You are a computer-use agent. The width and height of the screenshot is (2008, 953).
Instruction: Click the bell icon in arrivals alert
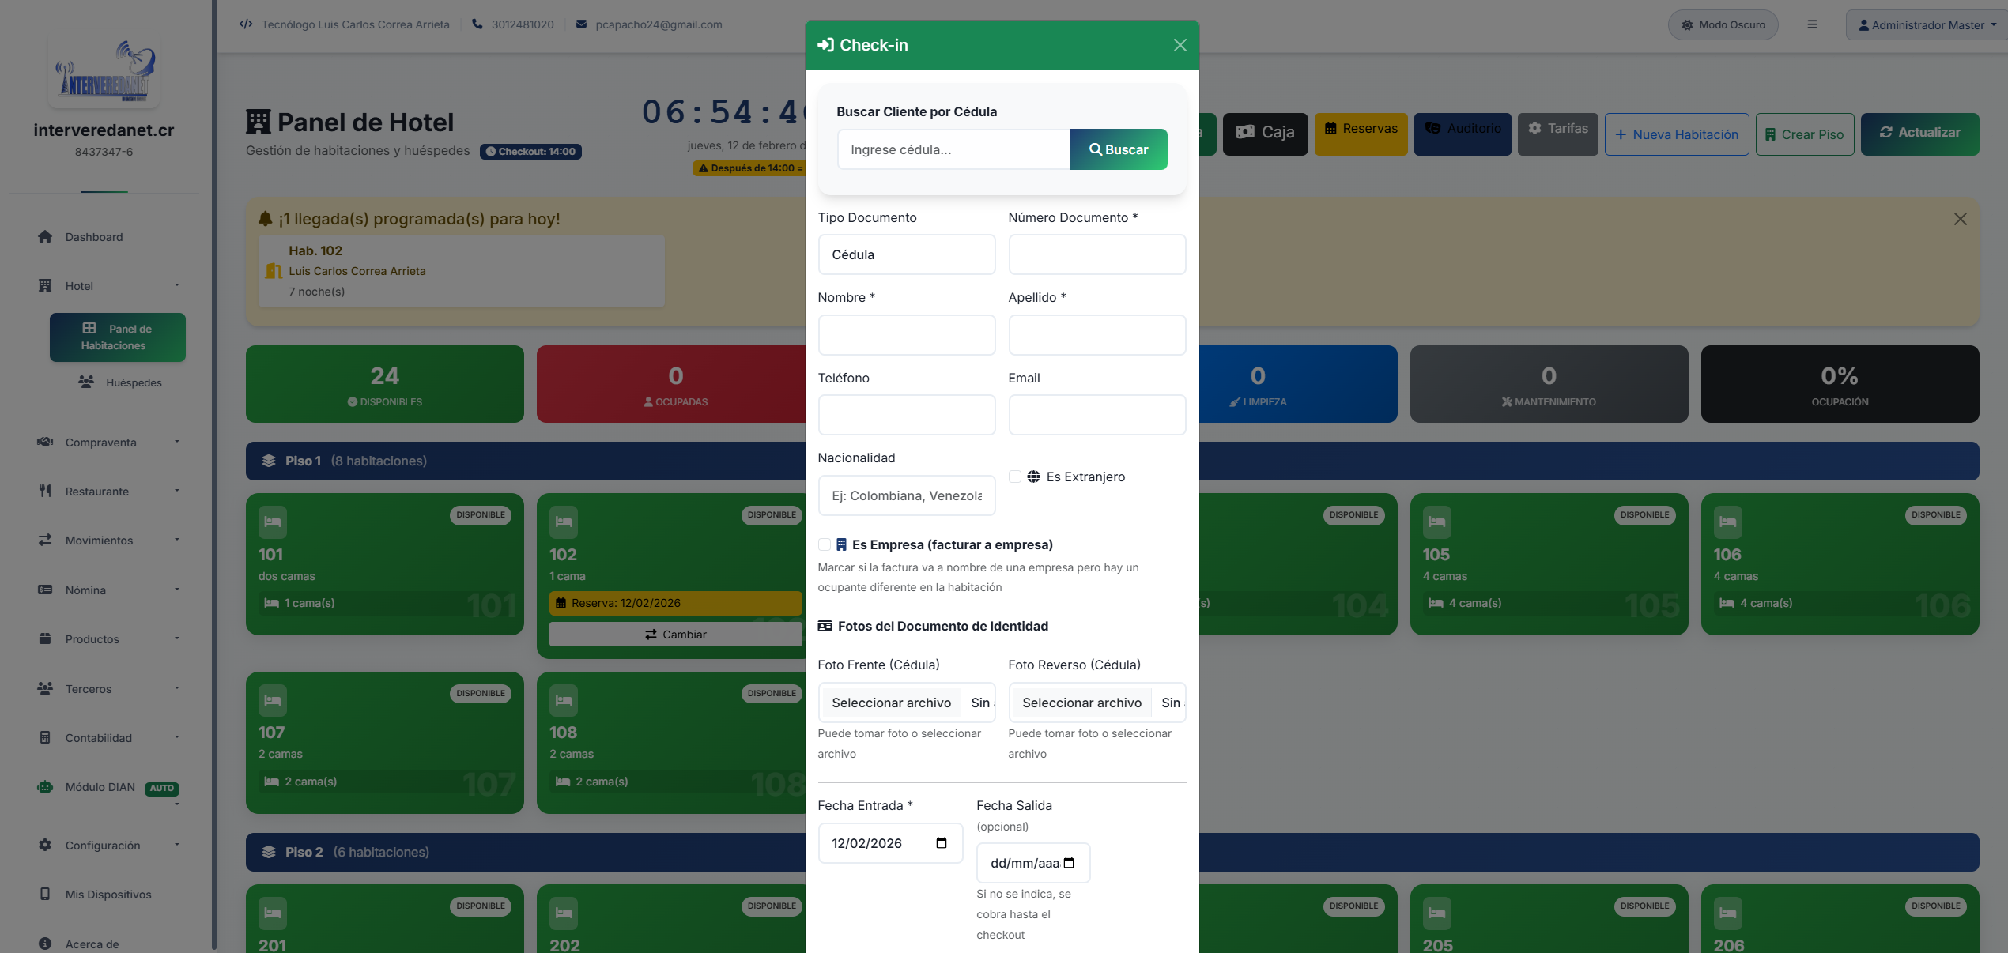pos(266,219)
